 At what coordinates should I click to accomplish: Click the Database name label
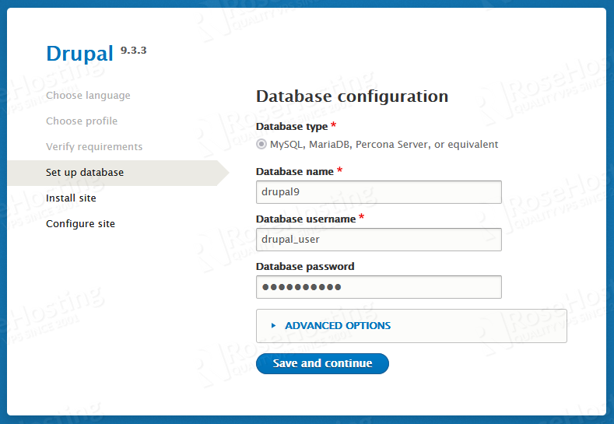[x=294, y=171]
